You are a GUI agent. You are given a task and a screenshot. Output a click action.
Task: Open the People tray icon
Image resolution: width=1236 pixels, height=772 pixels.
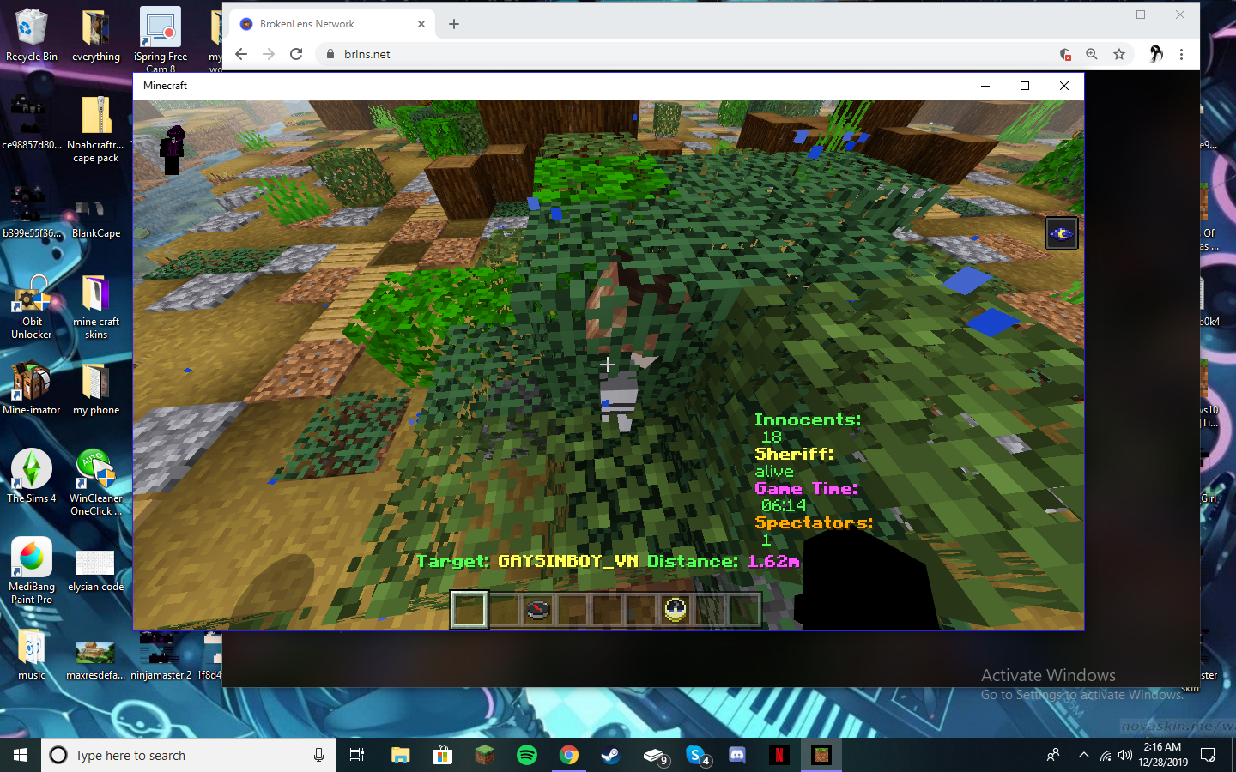(1053, 755)
